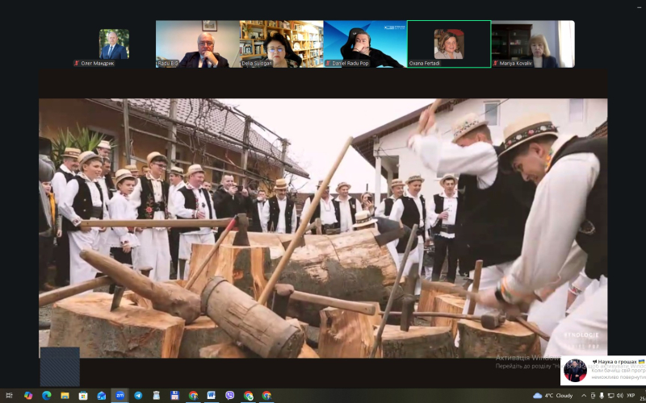Viewport: 646px width, 403px height.
Task: Open Outlook from the taskbar
Action: pyautogui.click(x=101, y=395)
